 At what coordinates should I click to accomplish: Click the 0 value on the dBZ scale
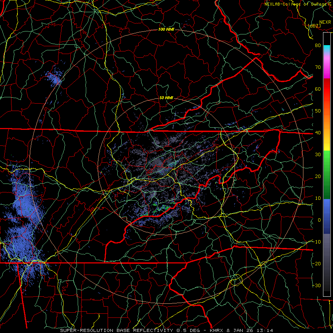click(x=319, y=220)
